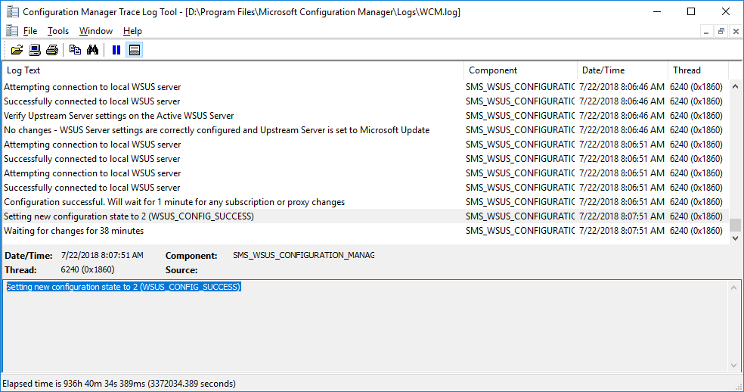Select the 'Waiting for changes for 38 minutes' row
Screen dimensions: 744x392
coord(365,231)
